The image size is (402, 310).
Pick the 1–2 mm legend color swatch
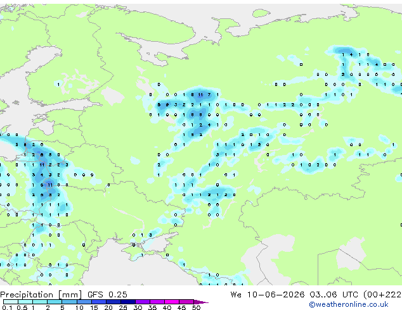coord(40,302)
